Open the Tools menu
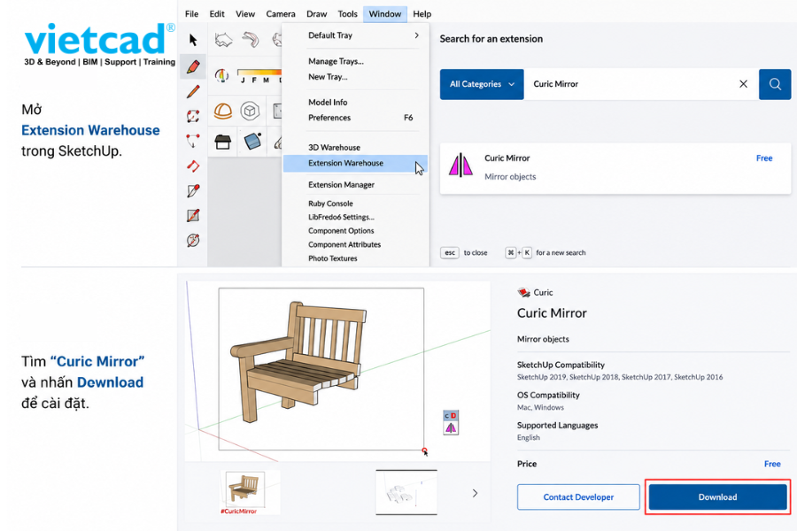Image resolution: width=797 pixels, height=531 pixels. click(x=348, y=14)
